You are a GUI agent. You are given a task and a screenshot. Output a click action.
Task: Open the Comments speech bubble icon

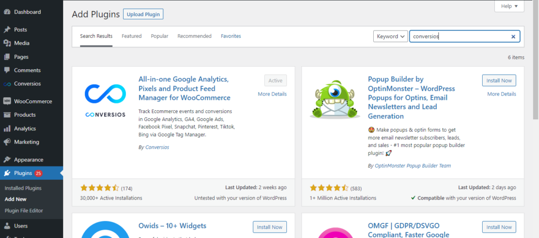click(x=7, y=70)
